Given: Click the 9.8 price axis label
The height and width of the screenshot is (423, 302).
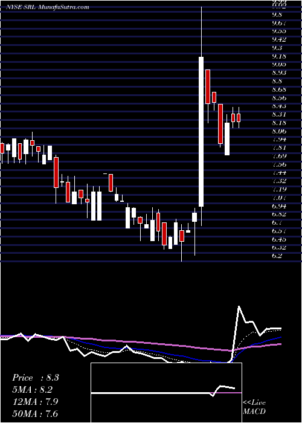Looking at the screenshot, I should pos(277,15).
